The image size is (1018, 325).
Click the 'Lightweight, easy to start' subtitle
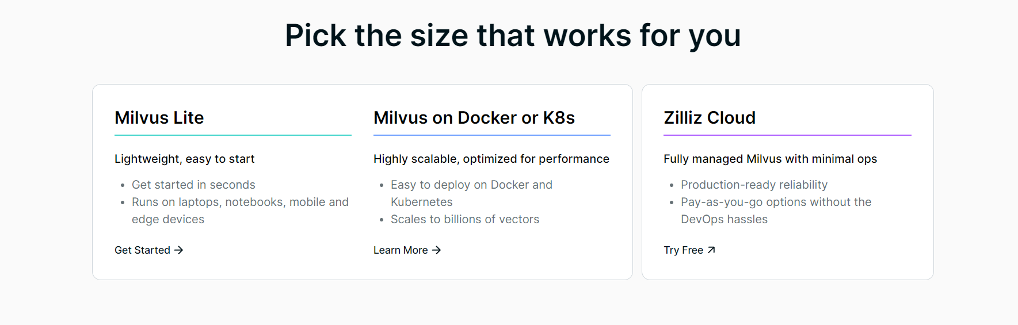[x=184, y=159]
